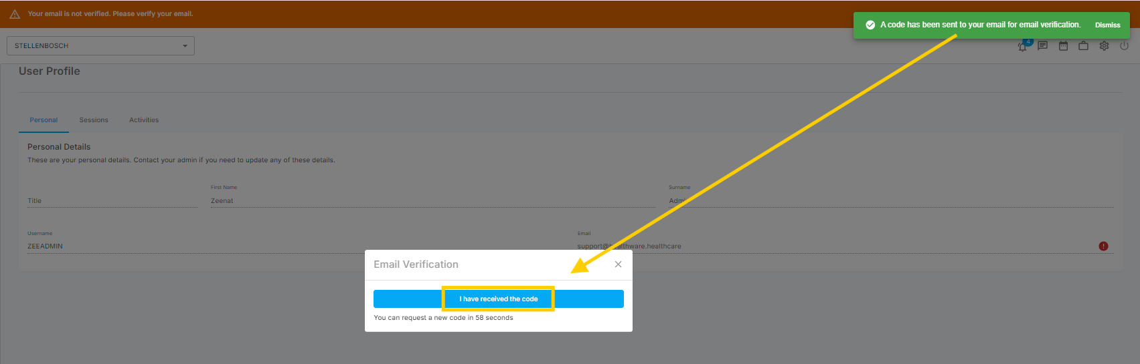Click the blue notification count badge
This screenshot has width=1140, height=364.
coord(1028,41)
